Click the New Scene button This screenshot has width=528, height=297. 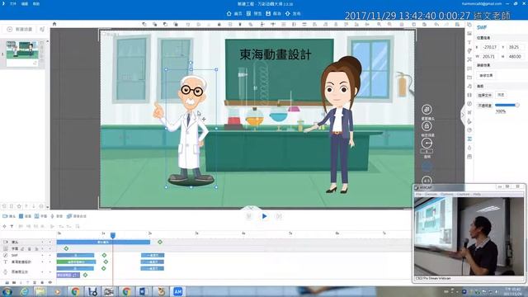click(x=20, y=30)
